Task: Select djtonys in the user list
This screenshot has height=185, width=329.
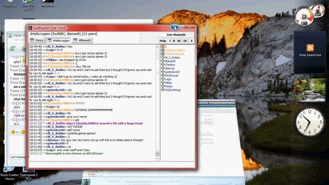Action: coord(170,68)
